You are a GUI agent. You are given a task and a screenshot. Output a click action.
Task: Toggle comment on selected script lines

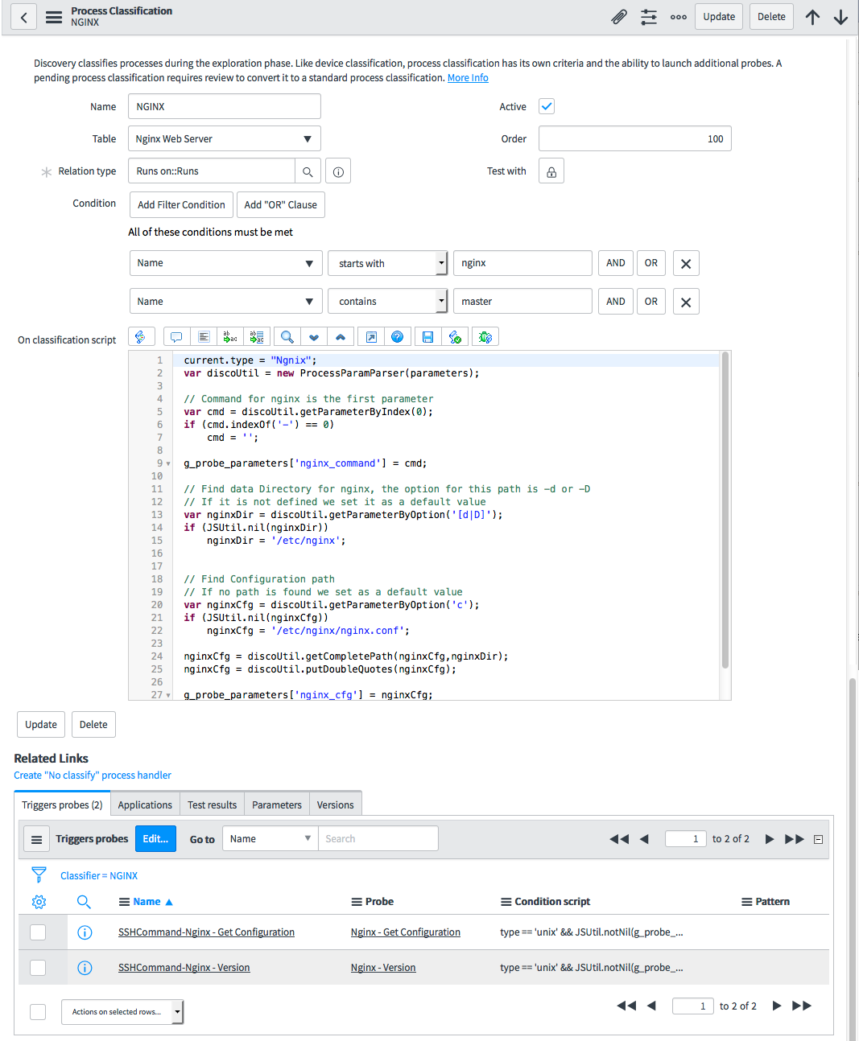pyautogui.click(x=176, y=337)
